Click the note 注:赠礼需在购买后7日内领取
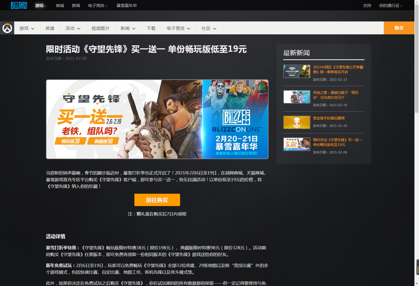The width and height of the screenshot is (419, 286). point(157,214)
